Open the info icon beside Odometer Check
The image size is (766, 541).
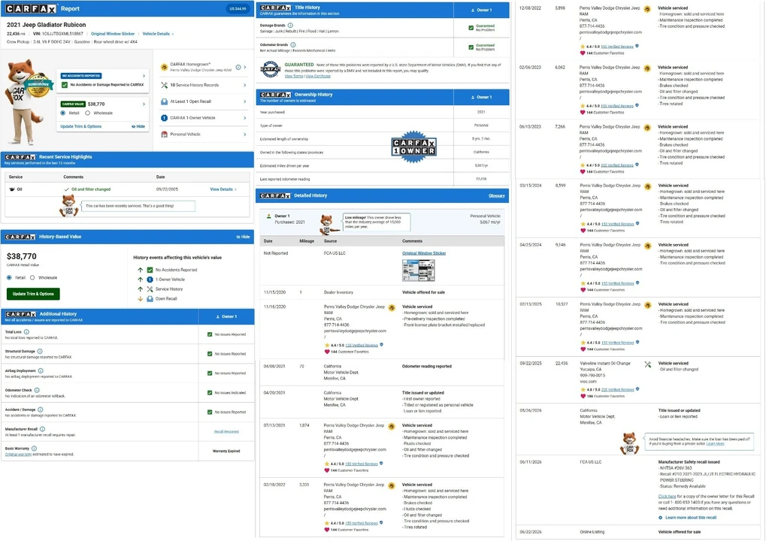click(x=37, y=390)
